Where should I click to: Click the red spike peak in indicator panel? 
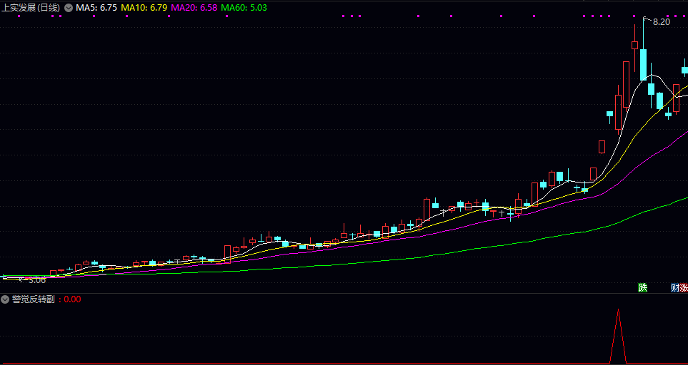pos(618,311)
